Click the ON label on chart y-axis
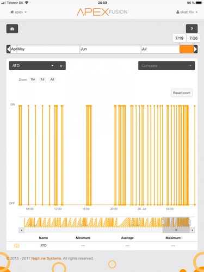This screenshot has width=204, height=272. pos(13,104)
